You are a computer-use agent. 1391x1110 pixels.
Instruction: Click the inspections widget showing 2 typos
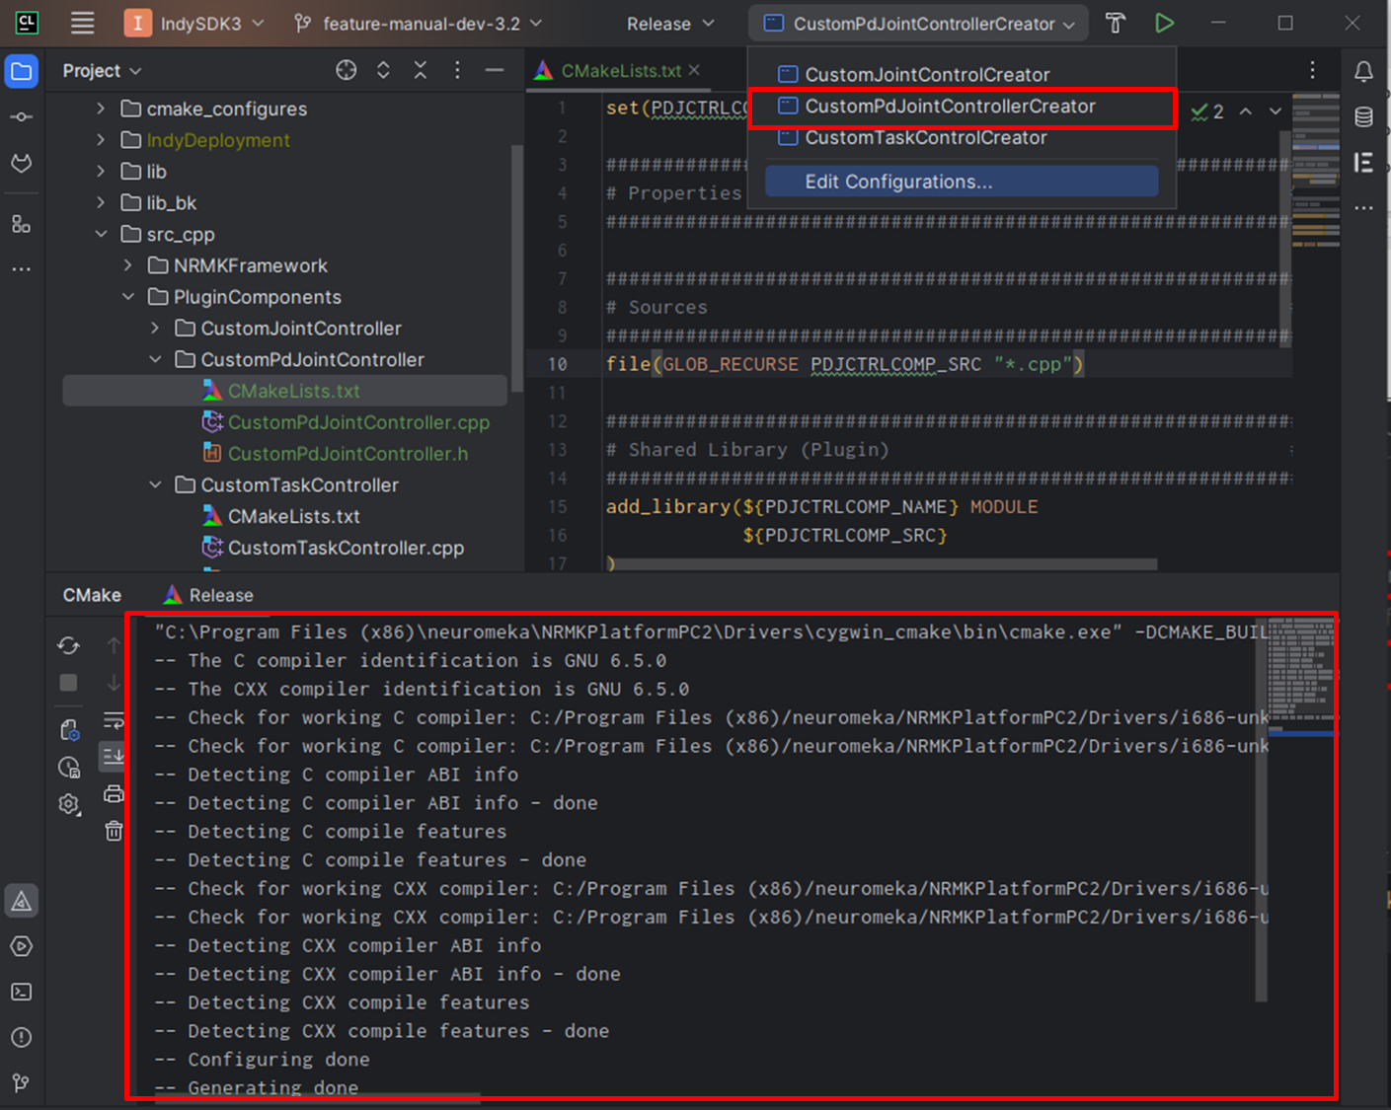(x=1207, y=111)
